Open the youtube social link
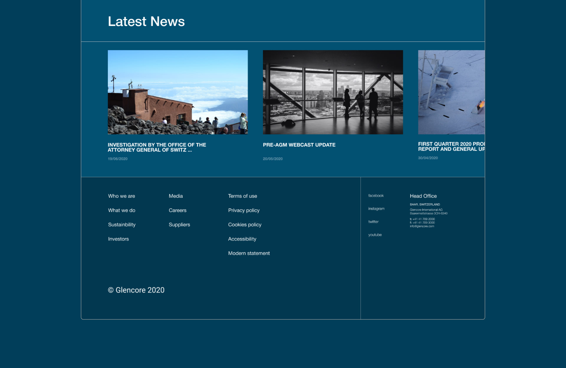The image size is (566, 368). (375, 235)
